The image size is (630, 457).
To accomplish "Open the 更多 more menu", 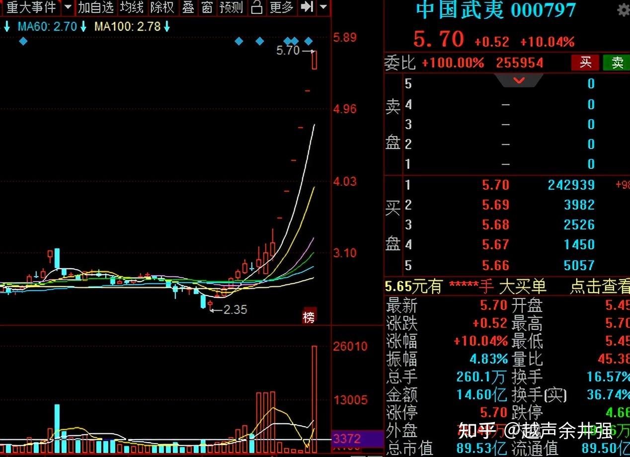I will point(282,7).
